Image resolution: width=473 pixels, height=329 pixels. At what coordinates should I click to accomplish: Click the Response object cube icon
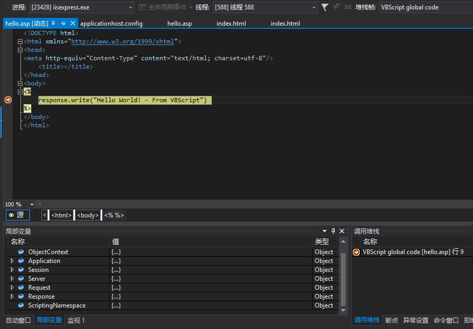[21, 297]
